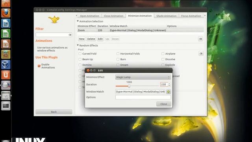The width and height of the screenshot is (252, 142).
Task: Click the Duration column header
Action: click(103, 26)
